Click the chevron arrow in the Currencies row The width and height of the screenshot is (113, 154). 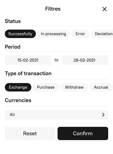[x=103, y=115]
